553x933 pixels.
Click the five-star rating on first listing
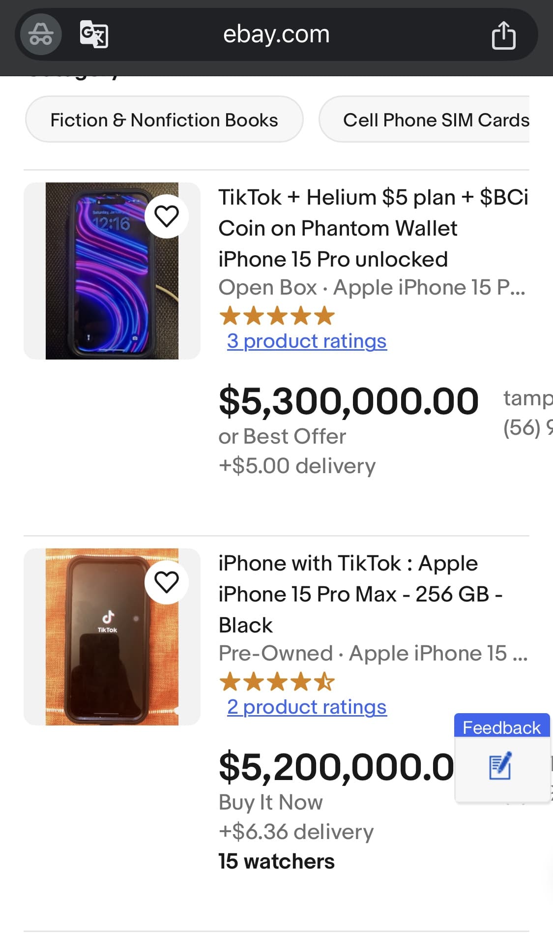coord(277,316)
